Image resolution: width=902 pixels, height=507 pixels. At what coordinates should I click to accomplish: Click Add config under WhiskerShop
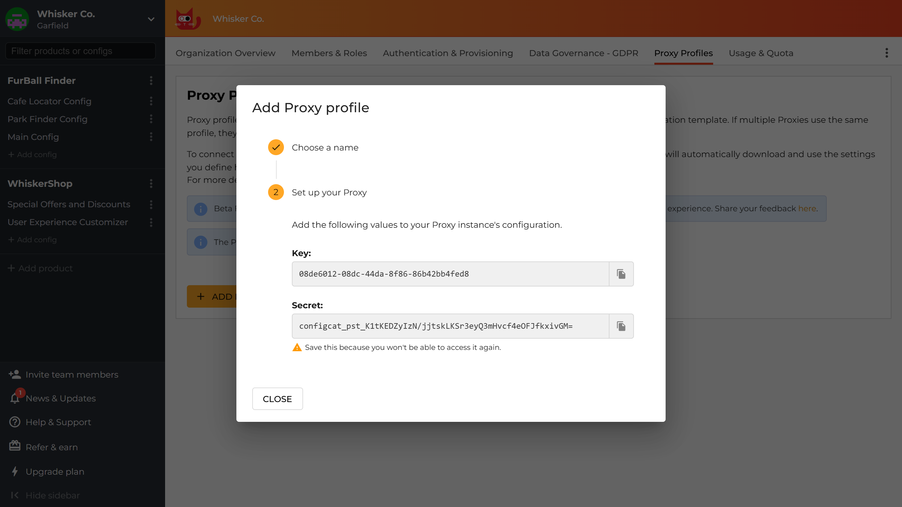[x=37, y=240]
